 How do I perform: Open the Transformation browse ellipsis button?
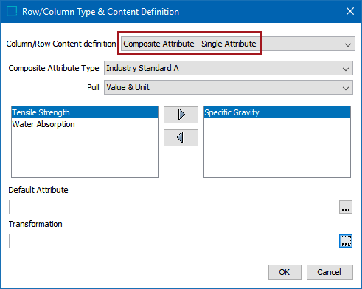(346, 241)
